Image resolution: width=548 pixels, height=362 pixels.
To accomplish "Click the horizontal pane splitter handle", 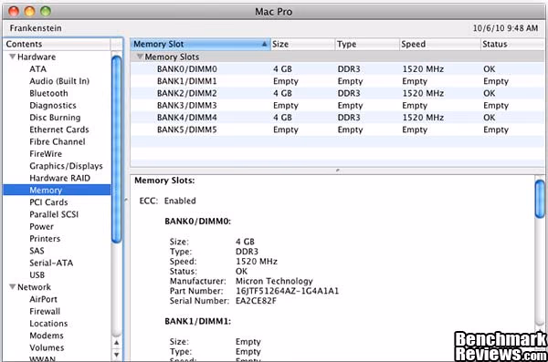I will point(337,171).
